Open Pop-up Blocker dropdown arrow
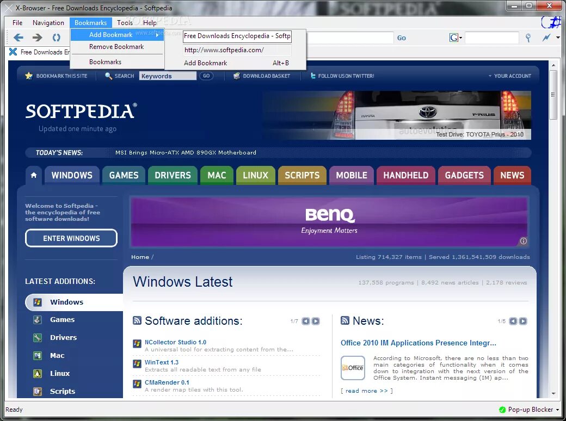 [558, 410]
